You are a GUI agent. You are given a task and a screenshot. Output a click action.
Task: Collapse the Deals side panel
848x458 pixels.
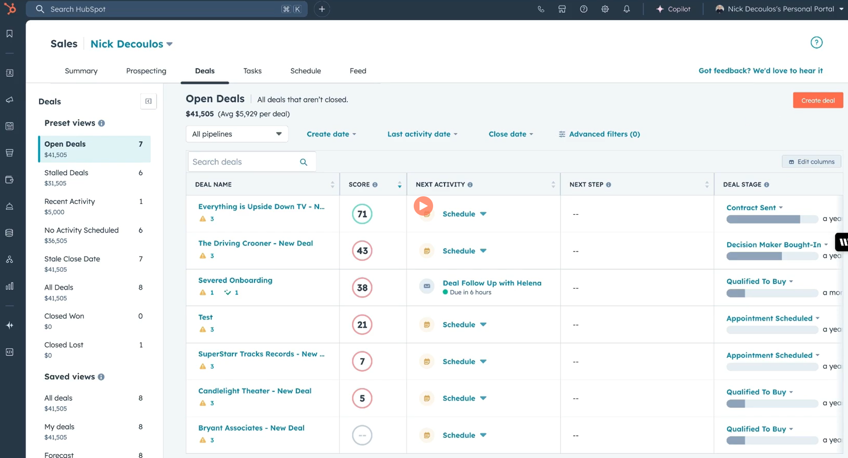click(148, 101)
